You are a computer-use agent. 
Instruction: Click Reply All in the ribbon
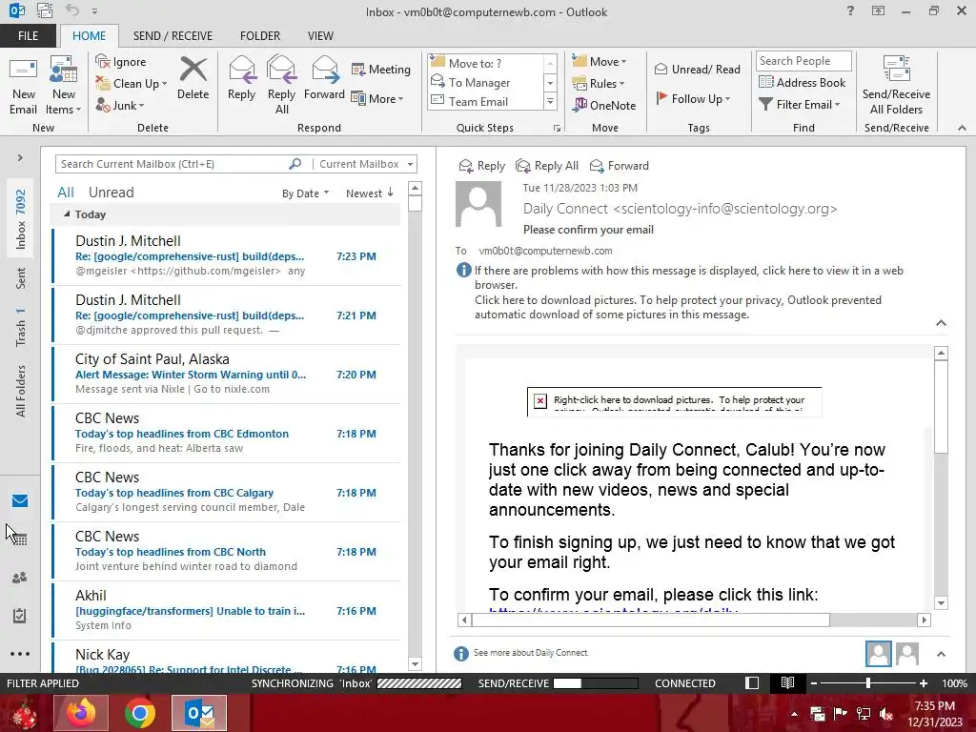pyautogui.click(x=281, y=86)
